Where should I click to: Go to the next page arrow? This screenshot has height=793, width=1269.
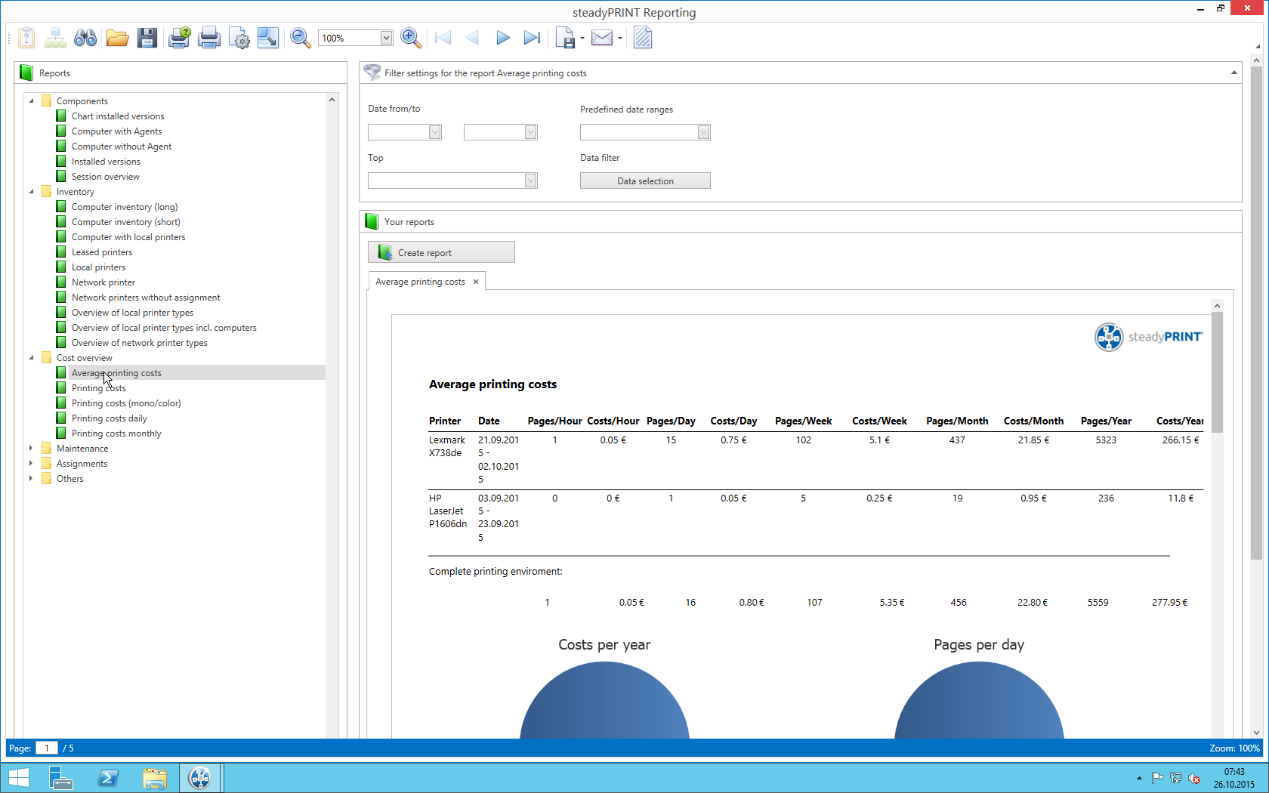(x=503, y=38)
